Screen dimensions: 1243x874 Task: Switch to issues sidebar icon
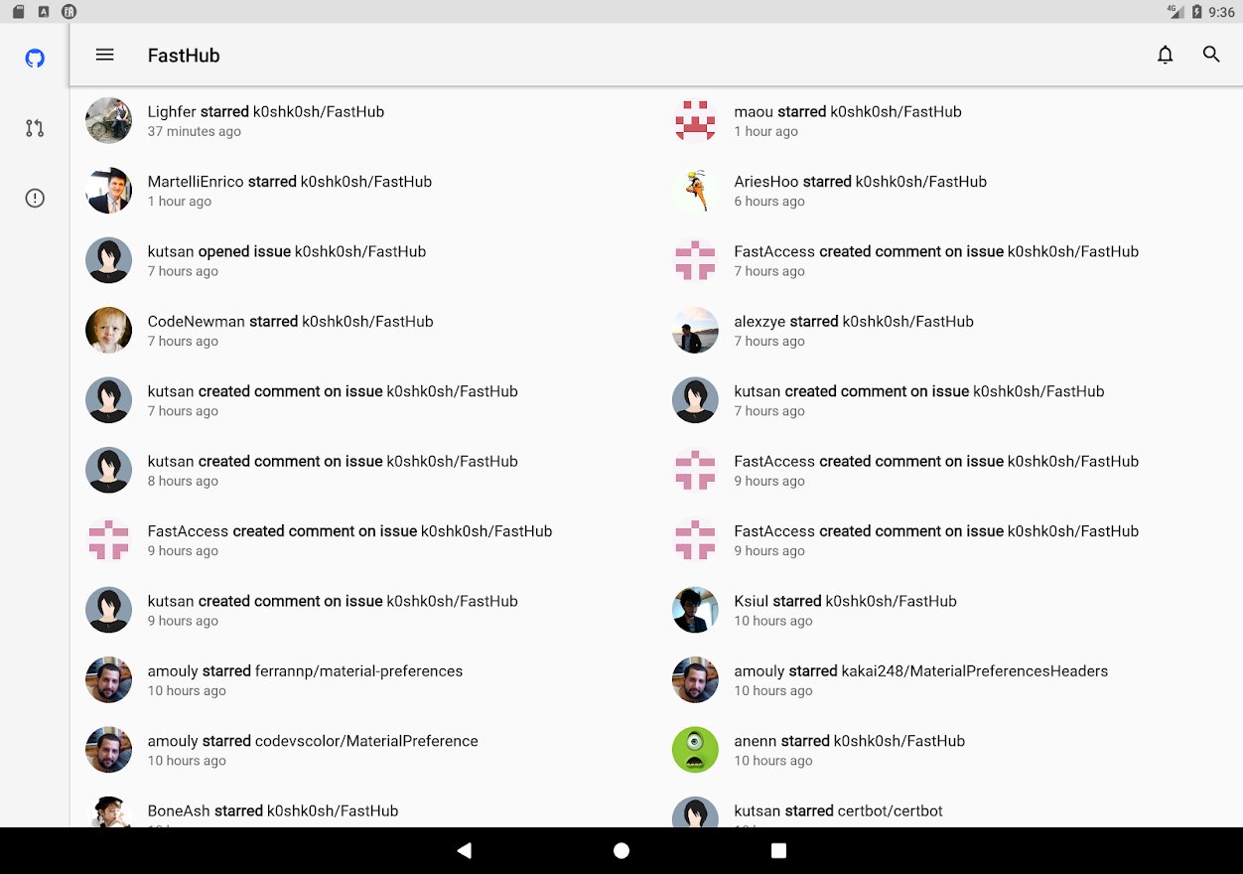(35, 199)
